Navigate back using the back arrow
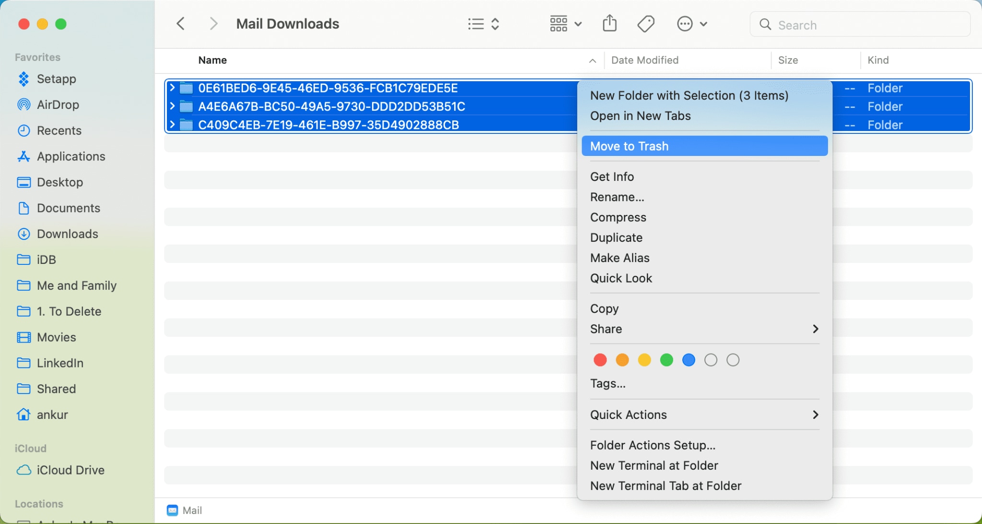The image size is (982, 524). tap(180, 23)
